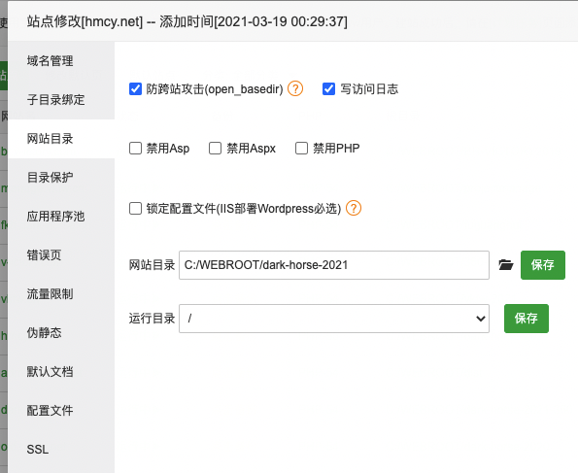Open folder browser icon for website directory
Image resolution: width=578 pixels, height=473 pixels.
[506, 265]
